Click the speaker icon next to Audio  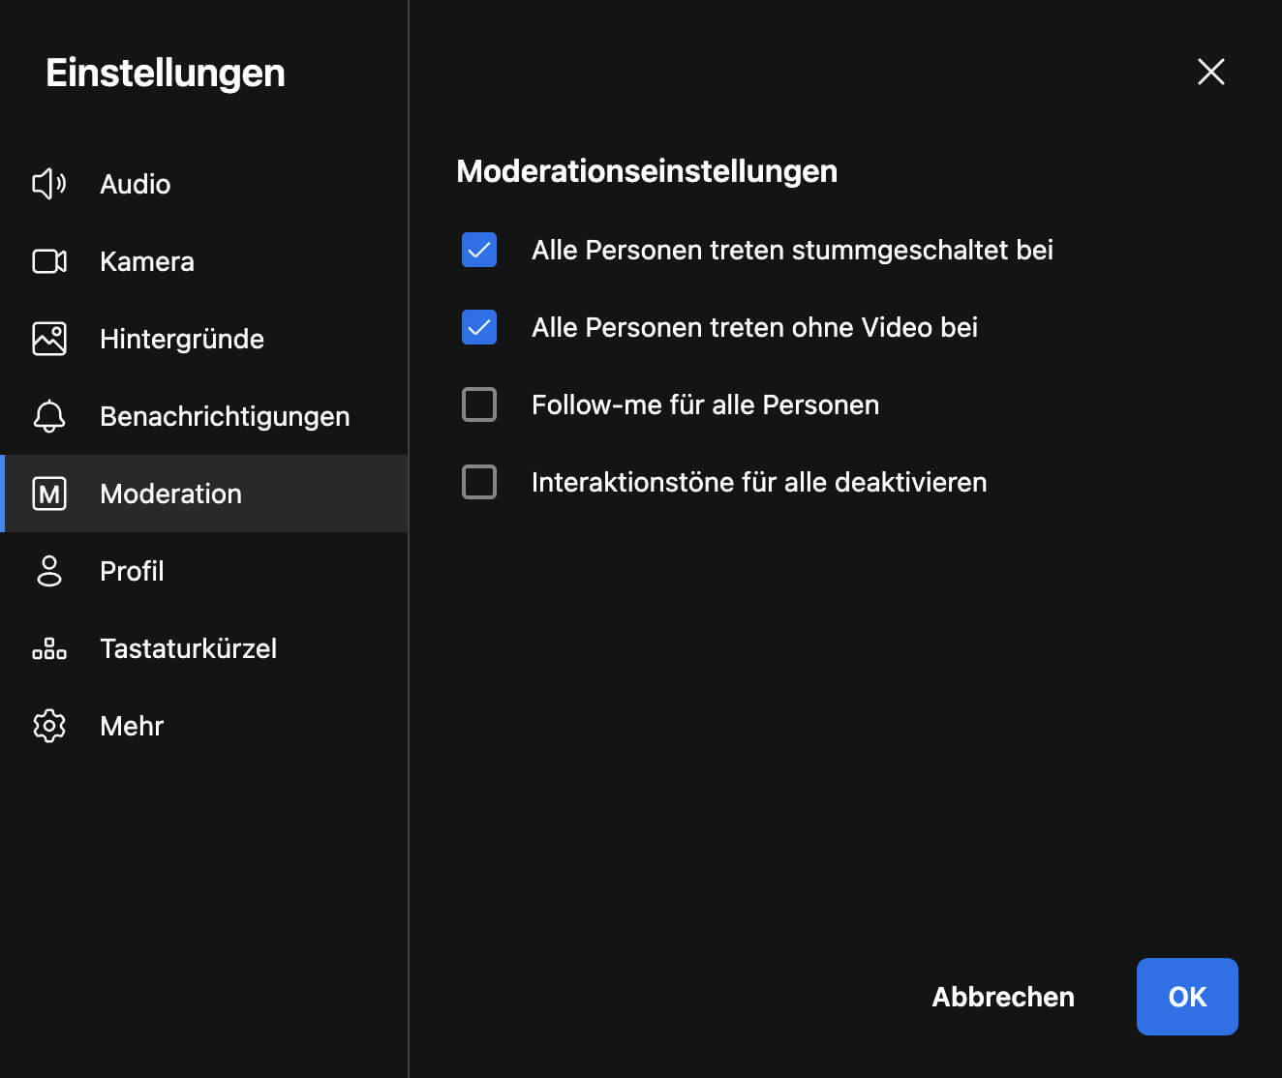[49, 184]
